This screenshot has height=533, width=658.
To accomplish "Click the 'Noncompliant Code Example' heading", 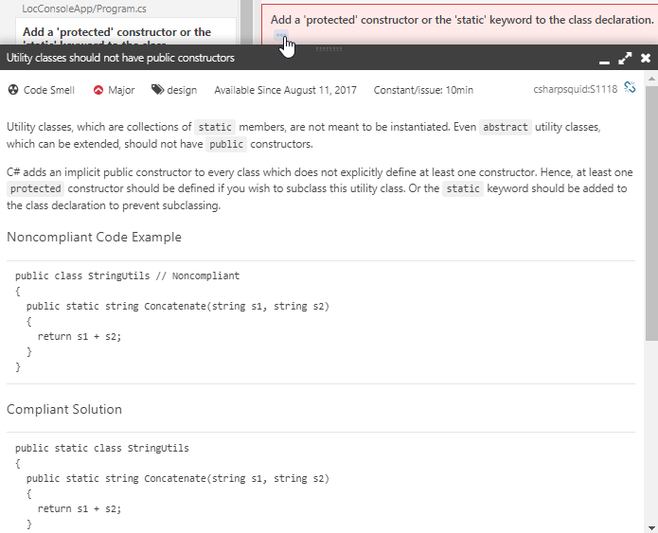I will pos(94,237).
